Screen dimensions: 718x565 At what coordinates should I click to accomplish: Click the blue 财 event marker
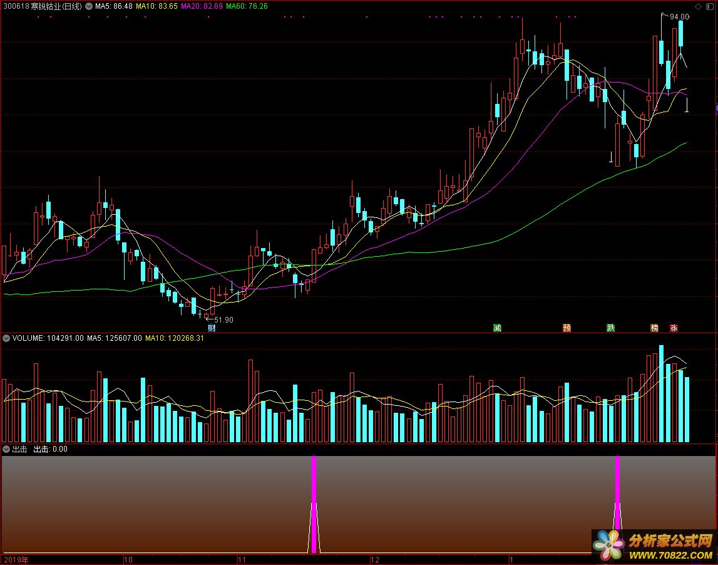click(211, 328)
